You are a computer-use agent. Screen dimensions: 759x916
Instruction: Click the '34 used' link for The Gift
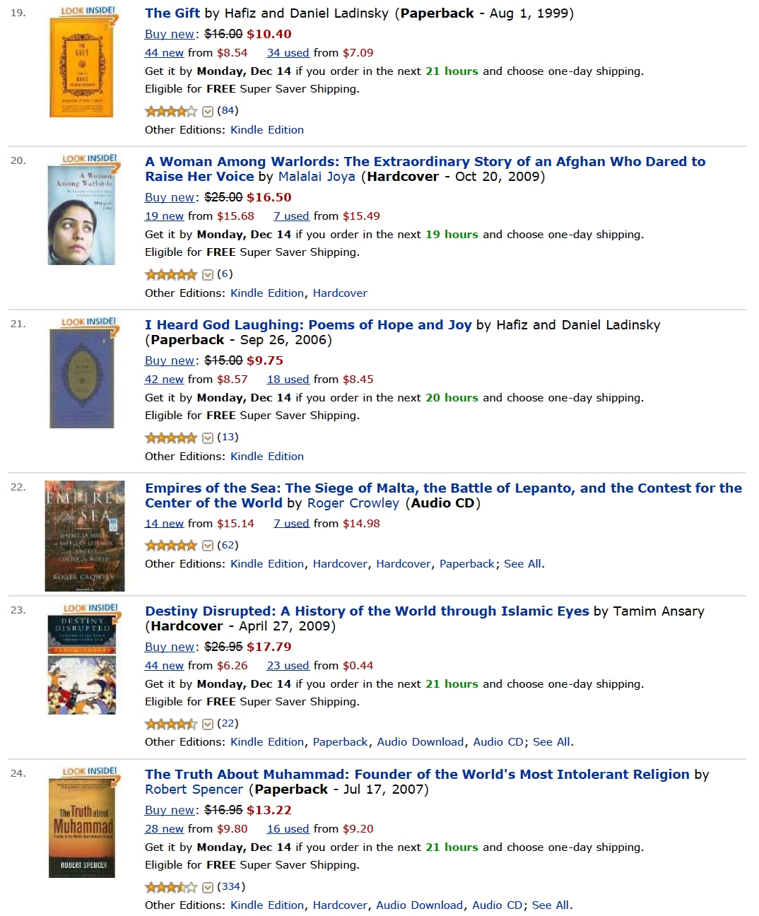click(288, 52)
